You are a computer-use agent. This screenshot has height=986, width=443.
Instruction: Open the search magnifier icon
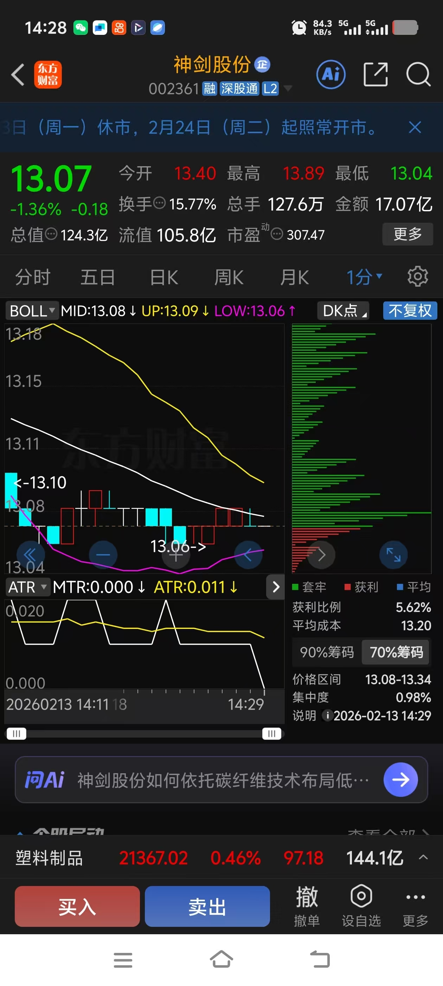418,74
